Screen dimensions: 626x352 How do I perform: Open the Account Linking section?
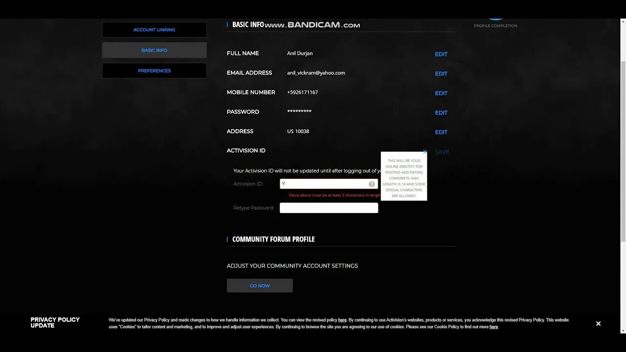click(154, 30)
